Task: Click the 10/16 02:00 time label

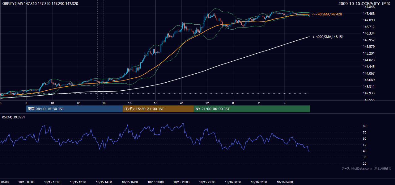Action: click(x=259, y=182)
